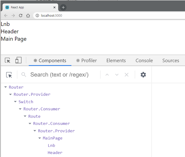This screenshot has width=185, height=157.
Task: Click the Main Page text on page
Action: click(14, 39)
